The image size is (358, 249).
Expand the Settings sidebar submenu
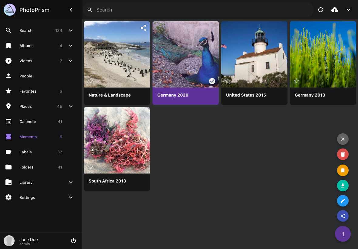point(71,197)
